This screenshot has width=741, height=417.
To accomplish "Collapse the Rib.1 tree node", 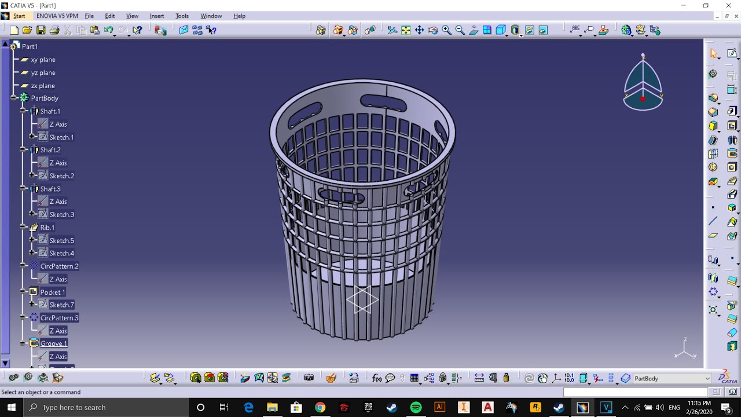I will pos(23,227).
